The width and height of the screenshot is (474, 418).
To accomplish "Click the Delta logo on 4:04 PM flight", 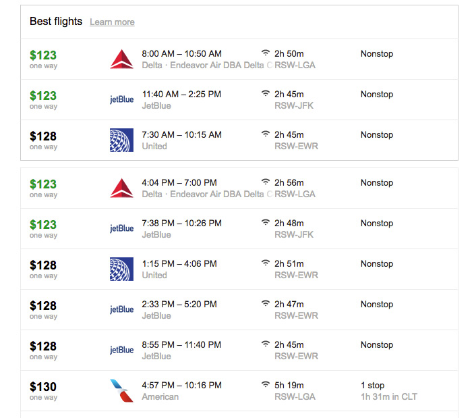I will [x=121, y=188].
